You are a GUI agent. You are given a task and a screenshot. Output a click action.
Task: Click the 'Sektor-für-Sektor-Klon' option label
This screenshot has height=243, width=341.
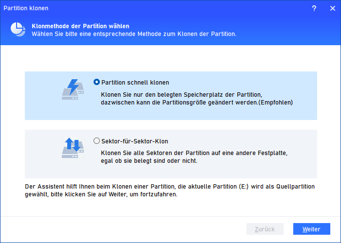(134, 141)
